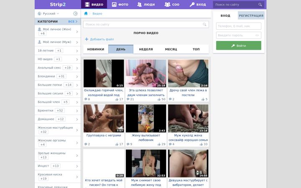Screen dimensions: 301x188
Task: Expand the HD видео category chevron
Action: coord(77,59)
